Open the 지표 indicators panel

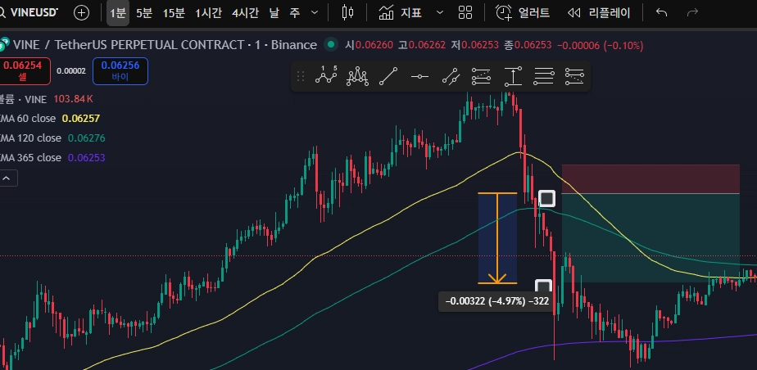click(401, 12)
